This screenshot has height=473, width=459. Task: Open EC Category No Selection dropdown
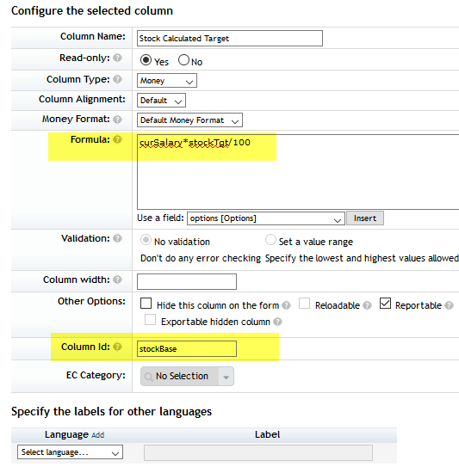(187, 376)
